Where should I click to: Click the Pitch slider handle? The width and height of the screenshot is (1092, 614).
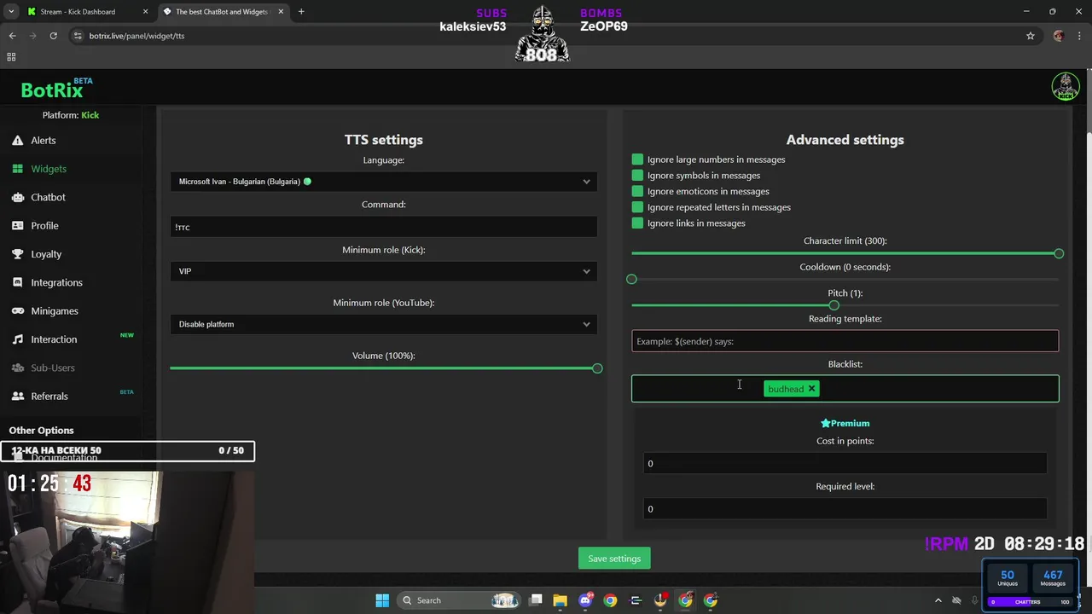[834, 305]
